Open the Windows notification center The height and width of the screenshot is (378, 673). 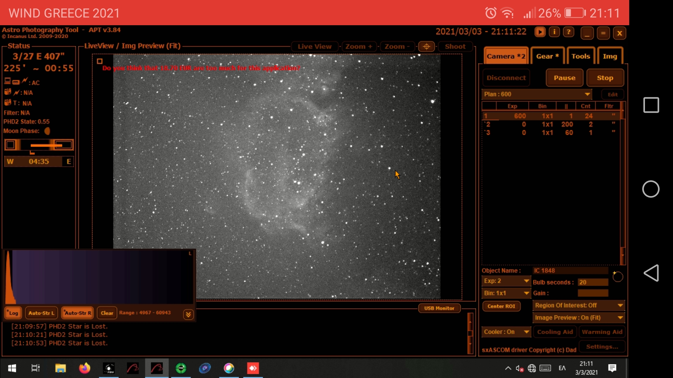pos(612,368)
